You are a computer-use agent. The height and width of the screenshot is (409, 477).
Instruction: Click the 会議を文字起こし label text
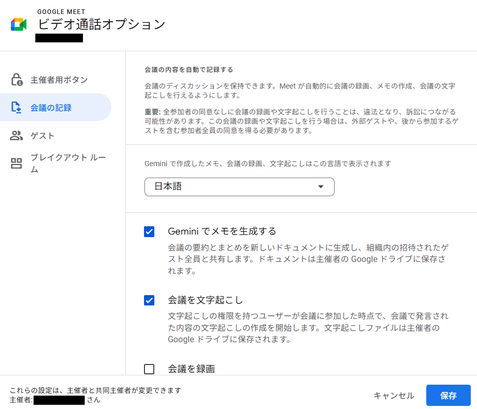[x=206, y=300]
